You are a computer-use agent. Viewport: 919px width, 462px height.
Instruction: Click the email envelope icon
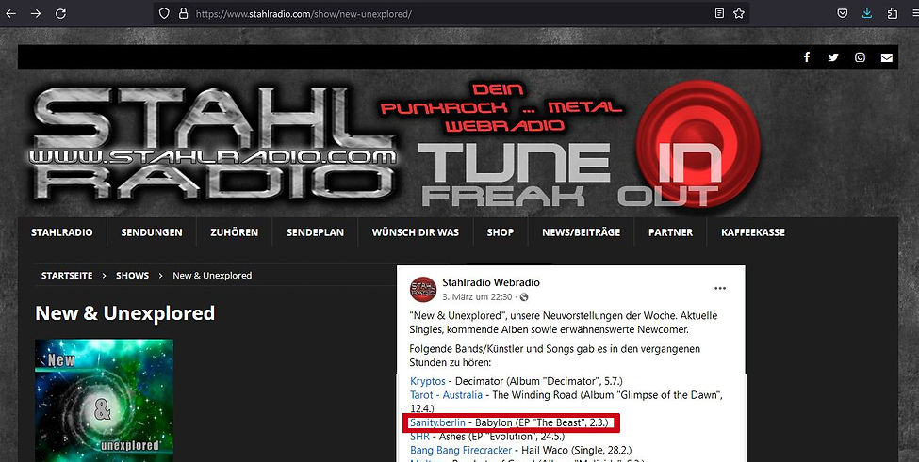(886, 57)
